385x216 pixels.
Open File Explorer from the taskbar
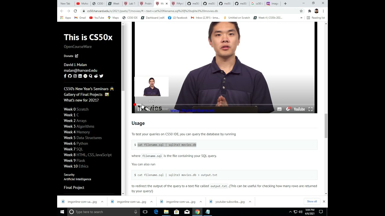[x=166, y=212]
